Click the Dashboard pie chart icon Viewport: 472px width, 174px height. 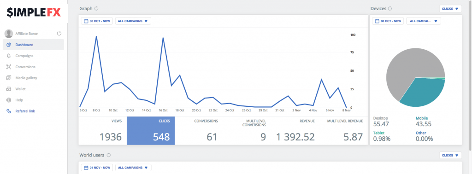[9, 45]
